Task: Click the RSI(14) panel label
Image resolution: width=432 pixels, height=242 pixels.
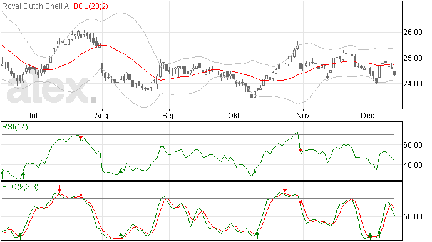Action: coord(15,127)
